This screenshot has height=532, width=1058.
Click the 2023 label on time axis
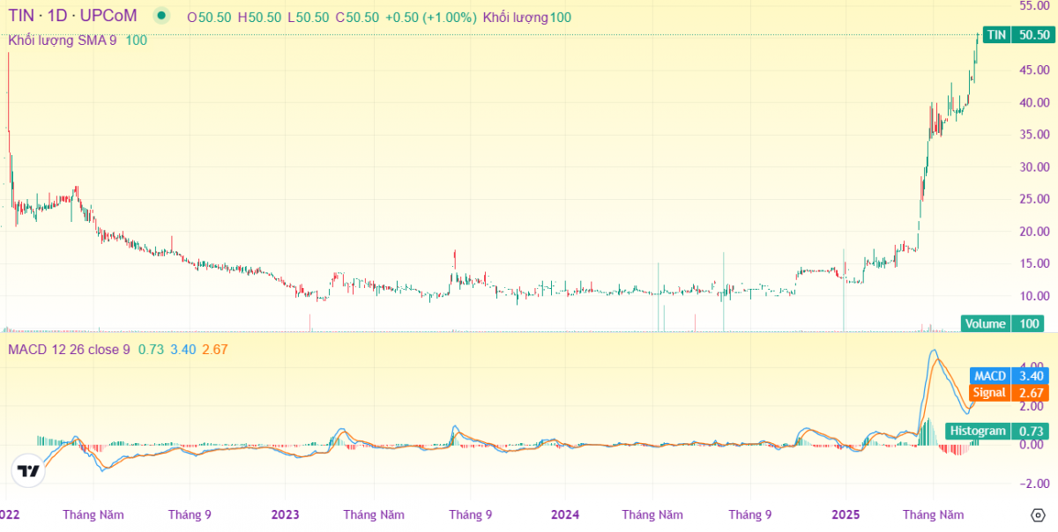point(285,514)
